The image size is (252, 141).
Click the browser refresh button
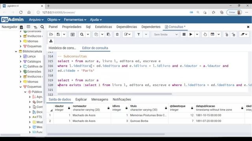coord(21,12)
